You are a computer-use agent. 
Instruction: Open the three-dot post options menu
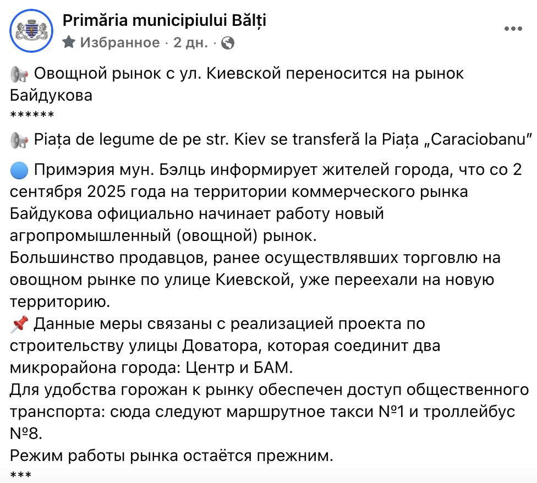coord(513,29)
